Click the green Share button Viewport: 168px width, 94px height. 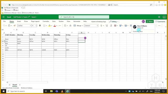(150, 21)
